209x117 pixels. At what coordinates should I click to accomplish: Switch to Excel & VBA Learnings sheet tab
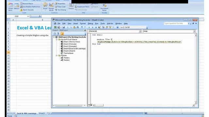26,113
